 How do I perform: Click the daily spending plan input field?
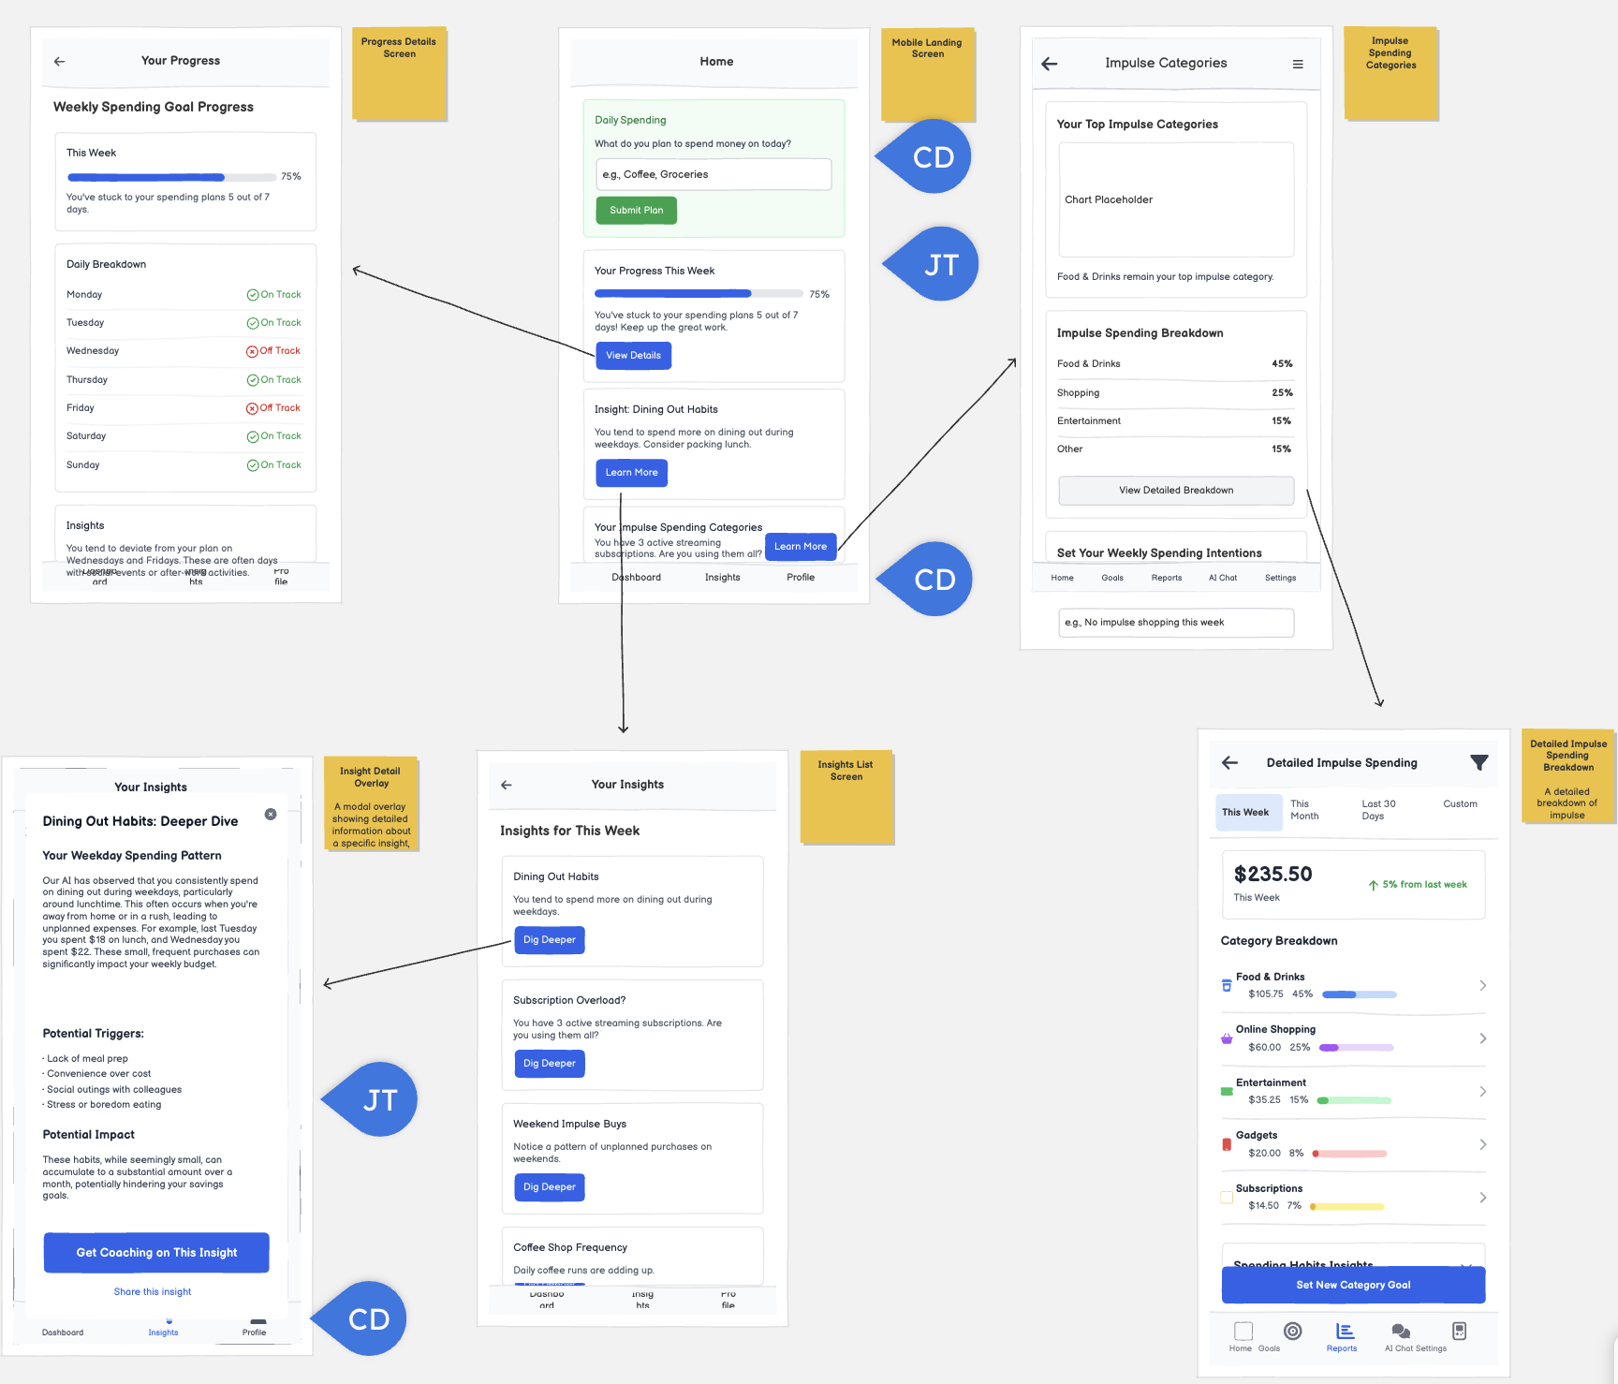(713, 175)
